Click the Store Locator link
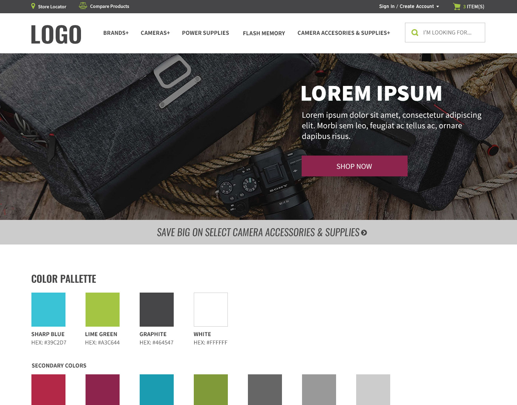This screenshot has height=405, width=517. [x=52, y=6]
